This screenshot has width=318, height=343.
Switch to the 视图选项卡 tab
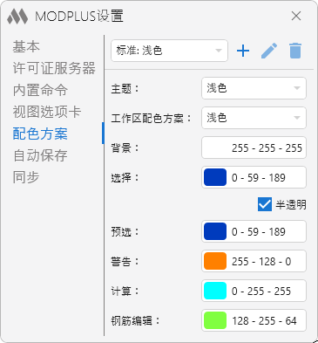tap(47, 112)
